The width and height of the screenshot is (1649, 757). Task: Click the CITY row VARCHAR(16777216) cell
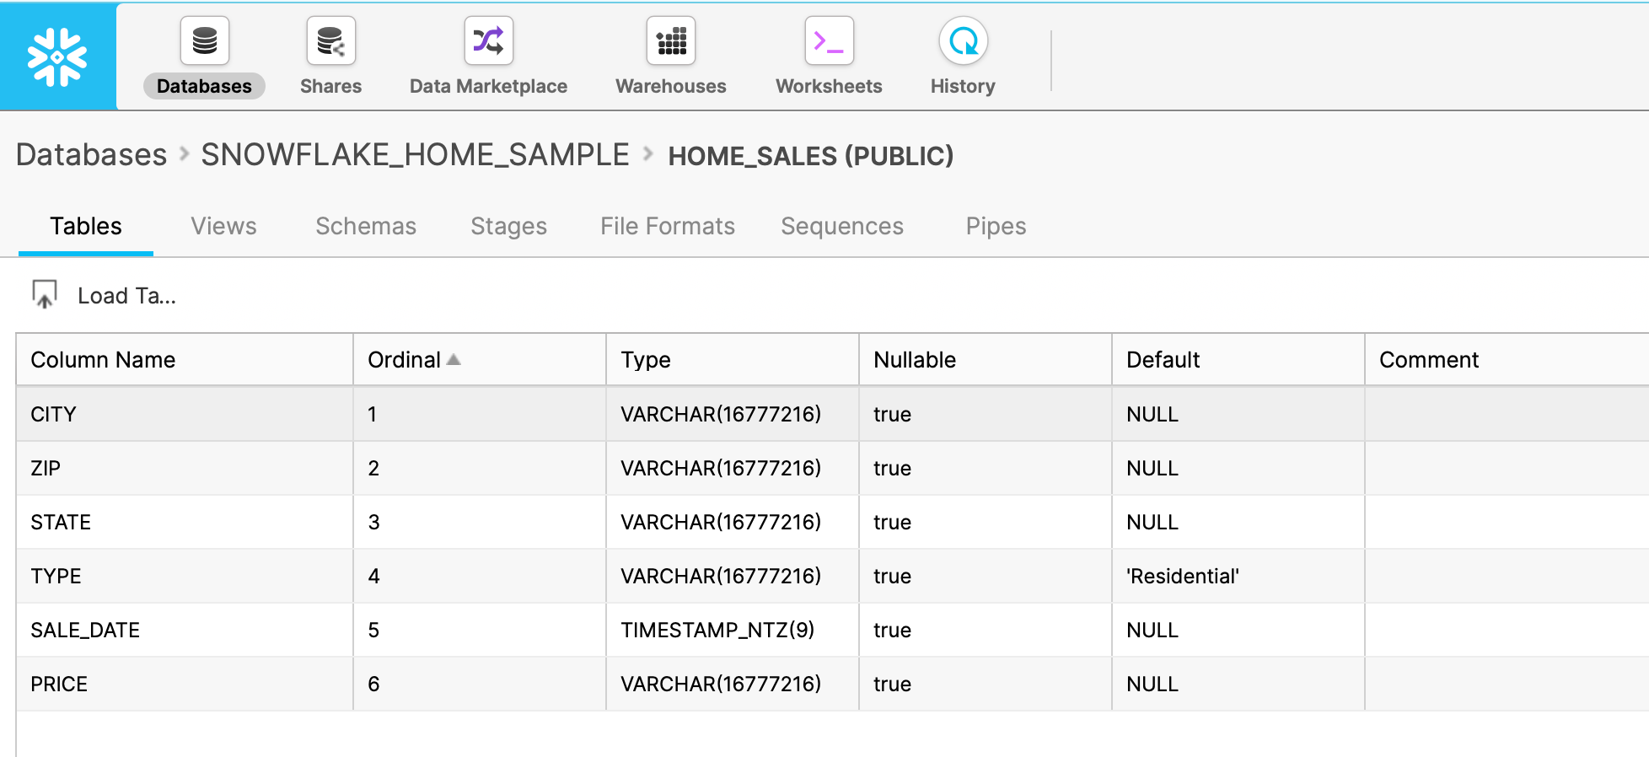[x=733, y=414]
